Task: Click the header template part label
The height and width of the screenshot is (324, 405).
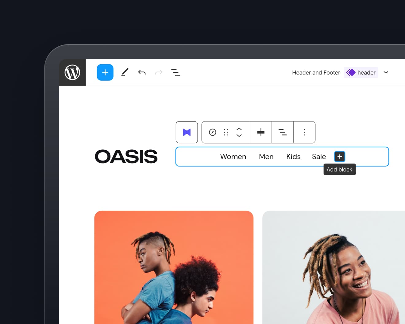Action: 361,72
